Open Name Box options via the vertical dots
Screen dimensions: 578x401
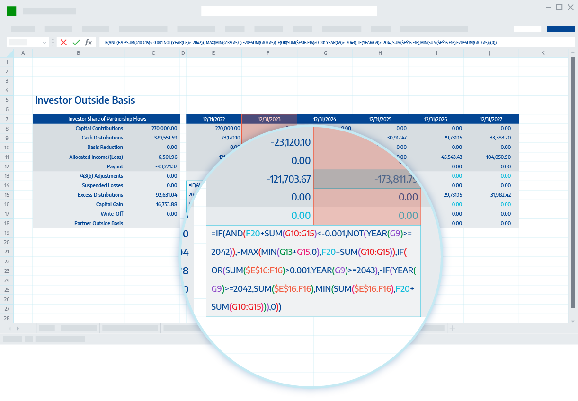point(52,42)
